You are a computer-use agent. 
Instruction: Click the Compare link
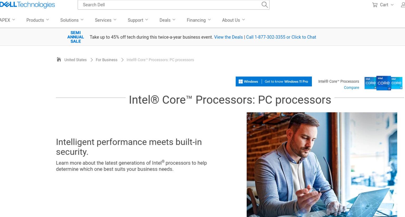[351, 87]
